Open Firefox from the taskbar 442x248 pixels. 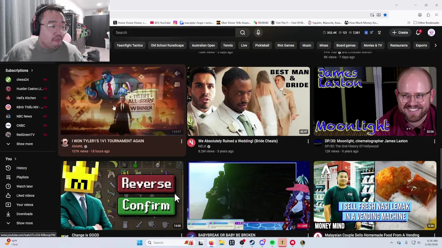pyautogui.click(x=211, y=242)
